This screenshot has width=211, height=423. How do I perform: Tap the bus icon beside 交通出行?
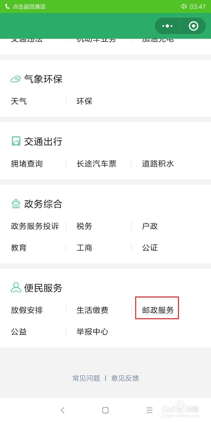click(16, 141)
